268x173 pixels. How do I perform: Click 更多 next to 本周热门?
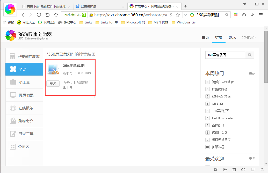(x=252, y=73)
